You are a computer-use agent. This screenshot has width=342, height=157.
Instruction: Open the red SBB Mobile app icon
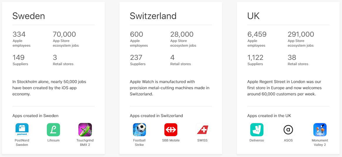point(171,130)
